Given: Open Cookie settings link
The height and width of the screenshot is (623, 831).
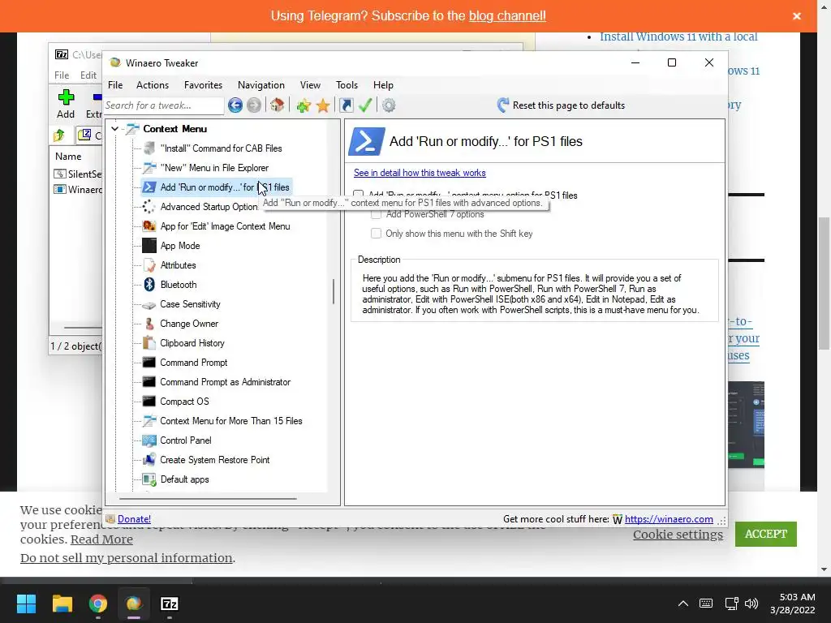Looking at the screenshot, I should click(x=678, y=535).
